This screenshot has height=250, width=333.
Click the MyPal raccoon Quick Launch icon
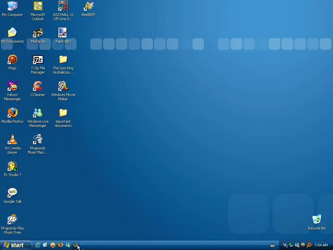click(x=75, y=245)
